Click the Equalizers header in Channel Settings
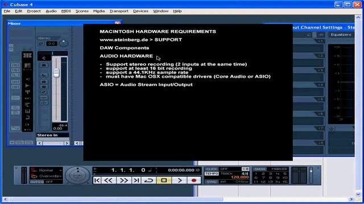Viewport: 364px width, 204px height. pos(341,35)
